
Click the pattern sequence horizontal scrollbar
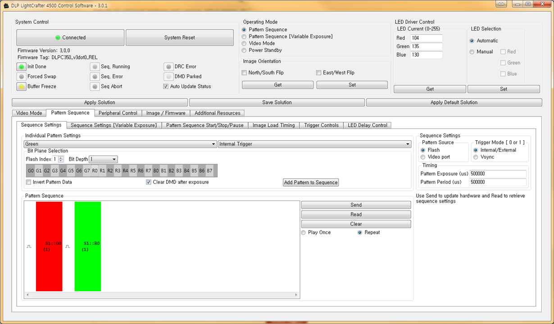pyautogui.click(x=162, y=295)
